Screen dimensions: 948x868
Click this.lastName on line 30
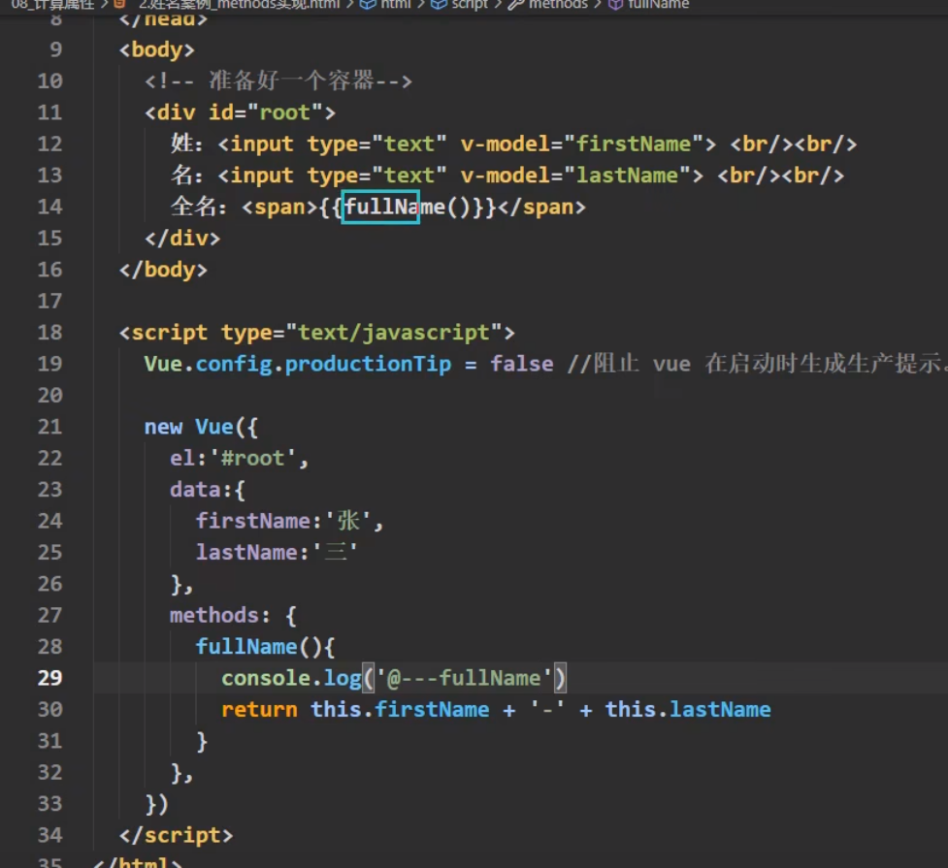(688, 710)
